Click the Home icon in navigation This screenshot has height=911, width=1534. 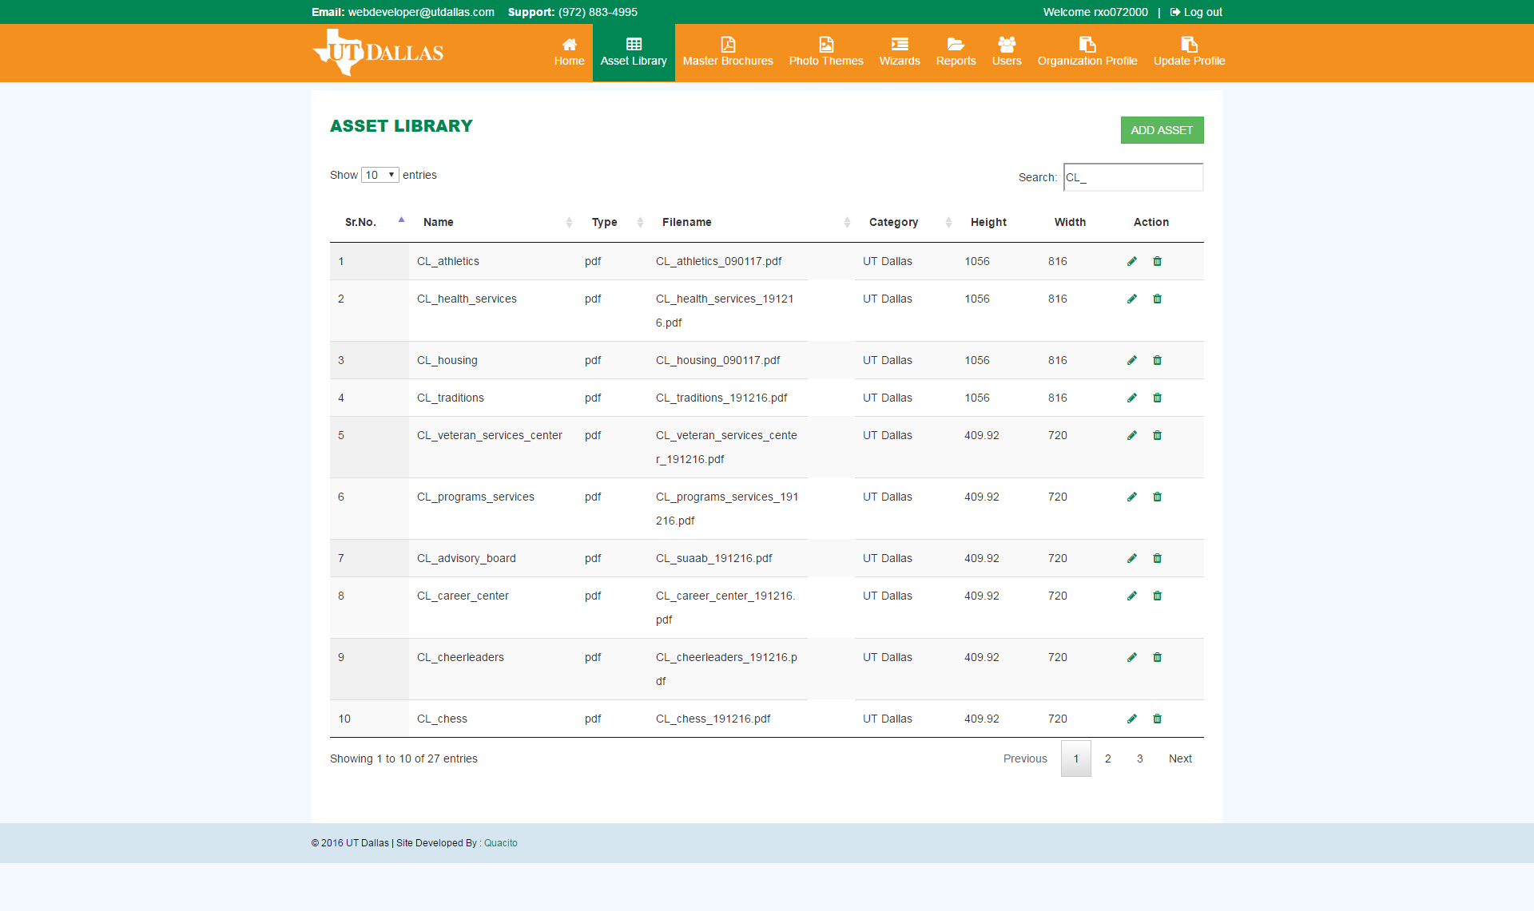pyautogui.click(x=569, y=45)
